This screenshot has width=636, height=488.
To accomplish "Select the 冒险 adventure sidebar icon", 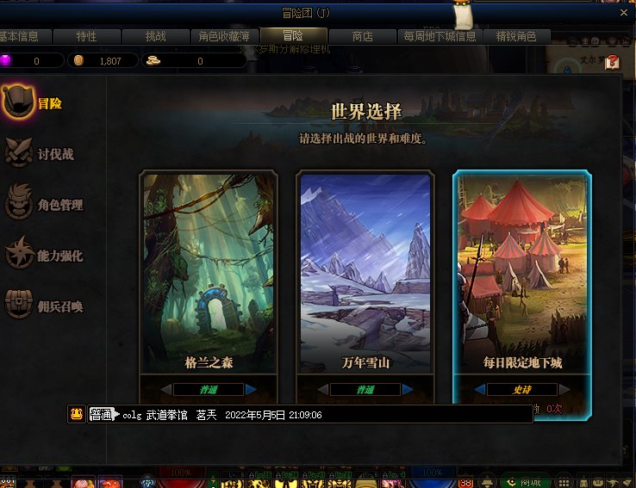I will point(18,102).
